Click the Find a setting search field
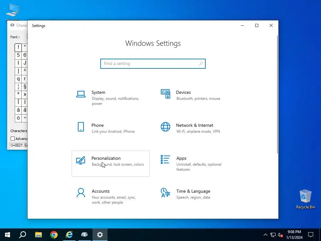 tap(153, 63)
